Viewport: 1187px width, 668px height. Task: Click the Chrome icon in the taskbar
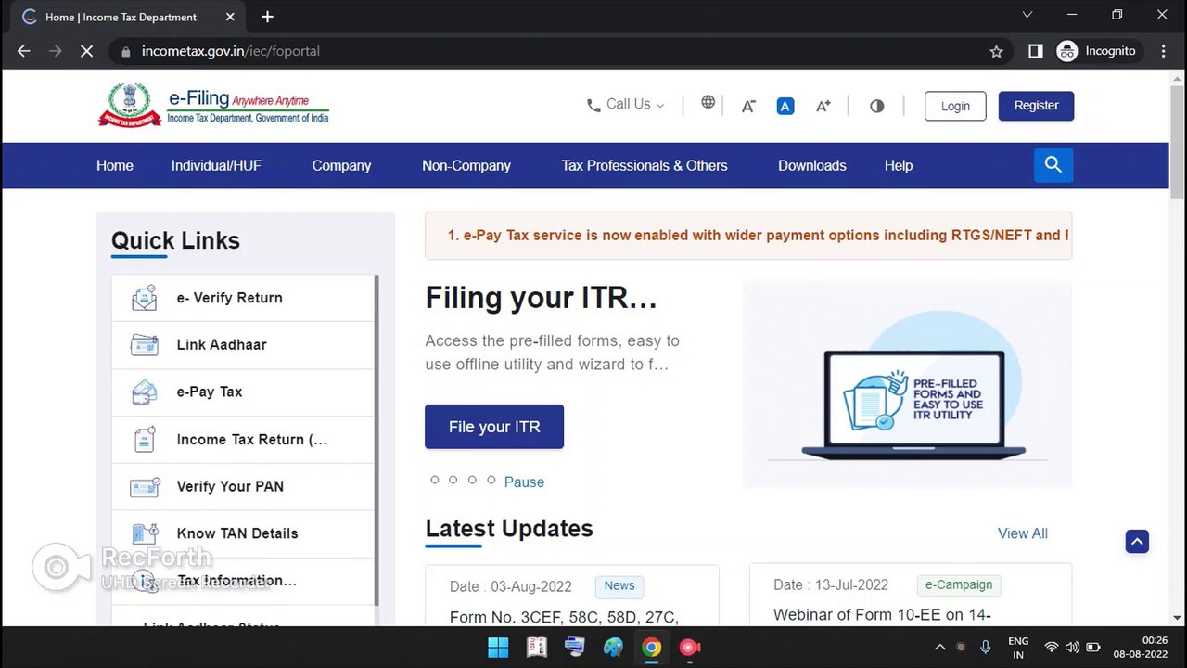[x=652, y=648]
